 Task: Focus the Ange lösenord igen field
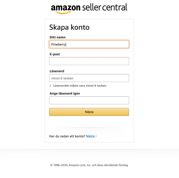89,100
